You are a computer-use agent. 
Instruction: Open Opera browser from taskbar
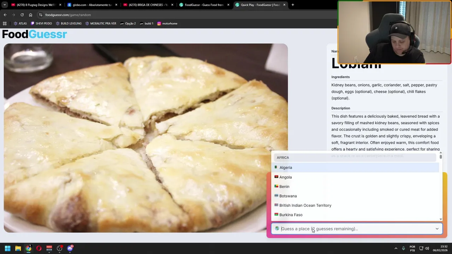click(x=39, y=248)
